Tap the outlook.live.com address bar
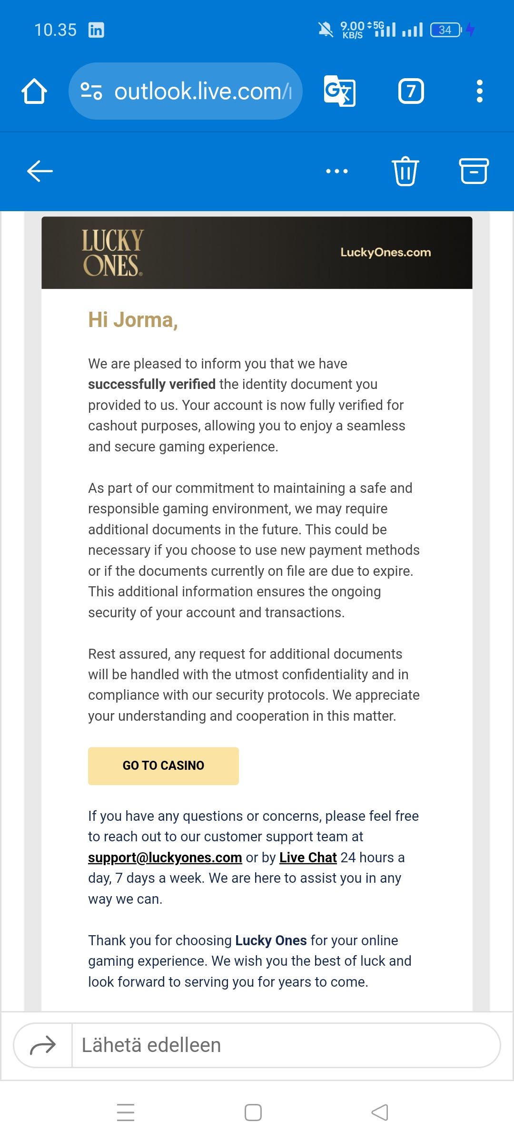The width and height of the screenshot is (514, 1144). click(x=202, y=91)
